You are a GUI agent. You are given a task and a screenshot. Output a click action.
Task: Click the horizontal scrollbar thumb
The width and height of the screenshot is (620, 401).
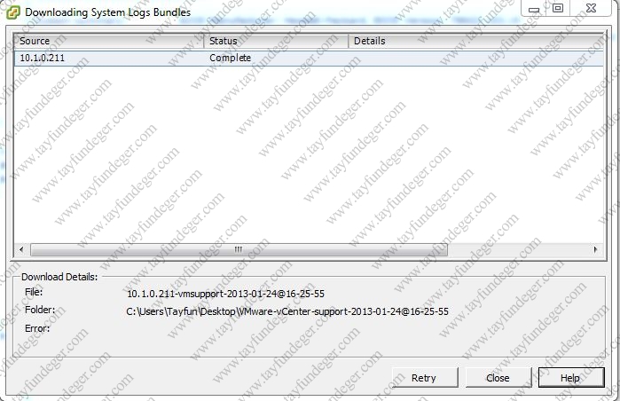pos(239,249)
